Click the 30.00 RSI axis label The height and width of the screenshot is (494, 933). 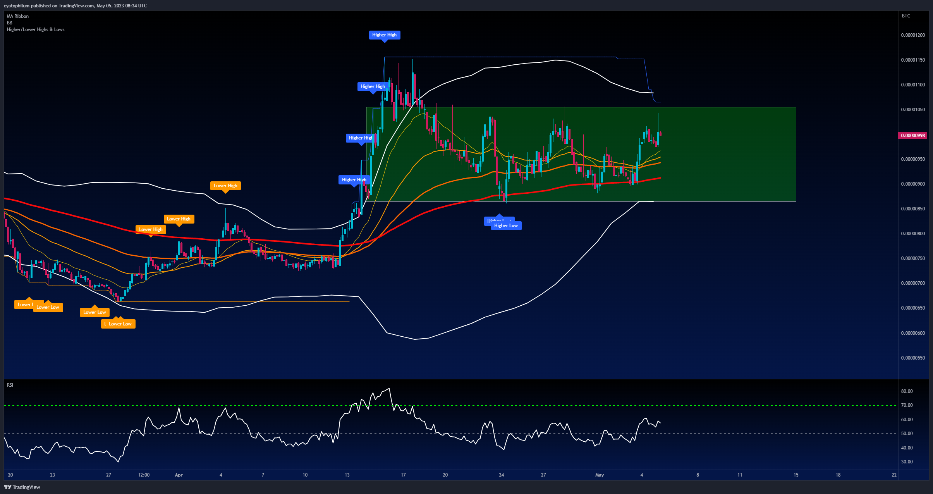pos(907,462)
